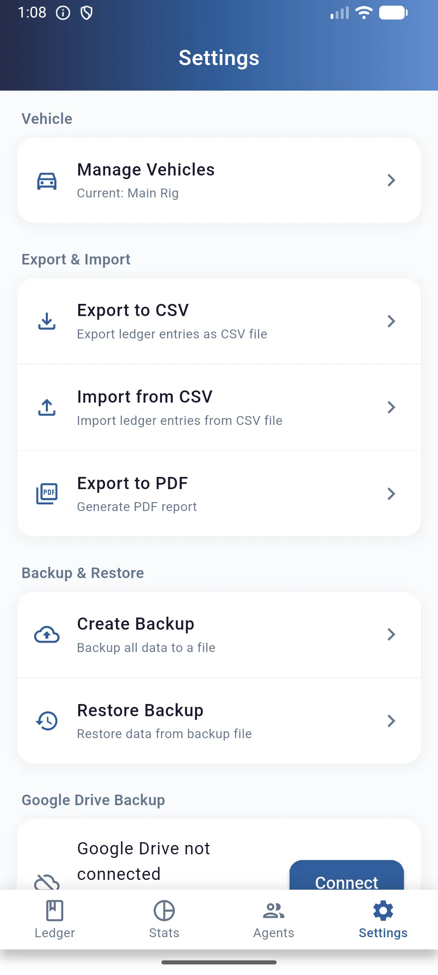Image resolution: width=438 pixels, height=975 pixels.
Task: Open Export to PDF chevron arrow
Action: [x=391, y=494]
